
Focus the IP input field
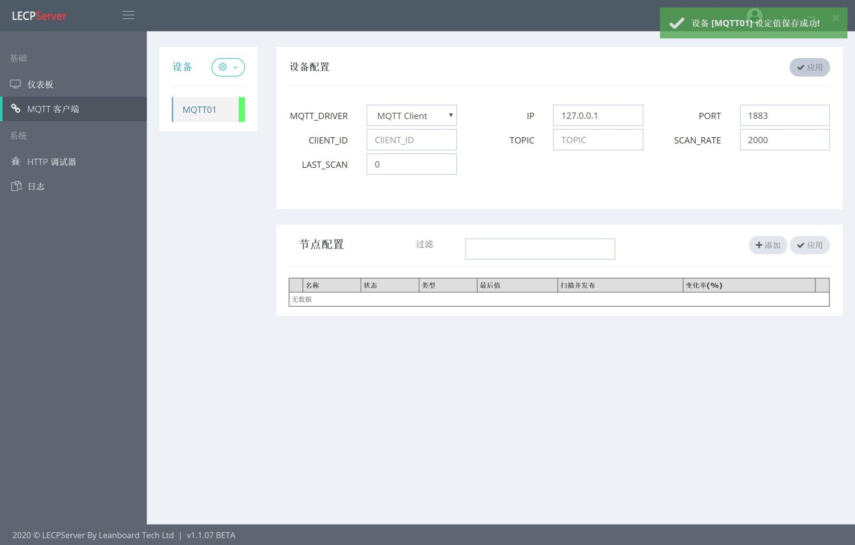[598, 115]
